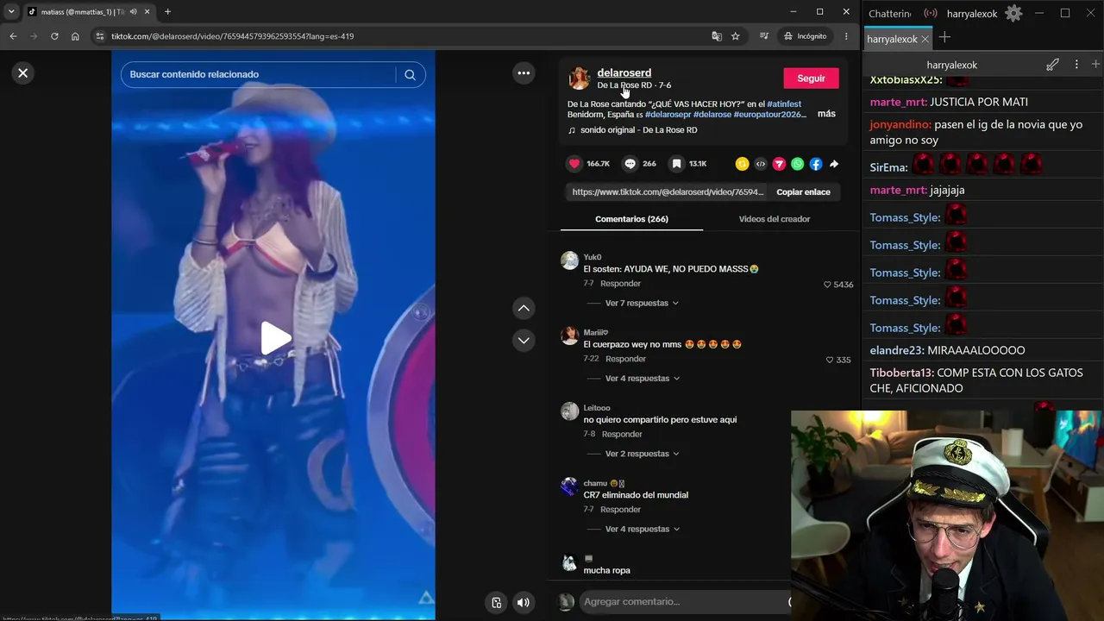Toggle the floating player icon beside volume
This screenshot has height=621, width=1104.
click(496, 602)
